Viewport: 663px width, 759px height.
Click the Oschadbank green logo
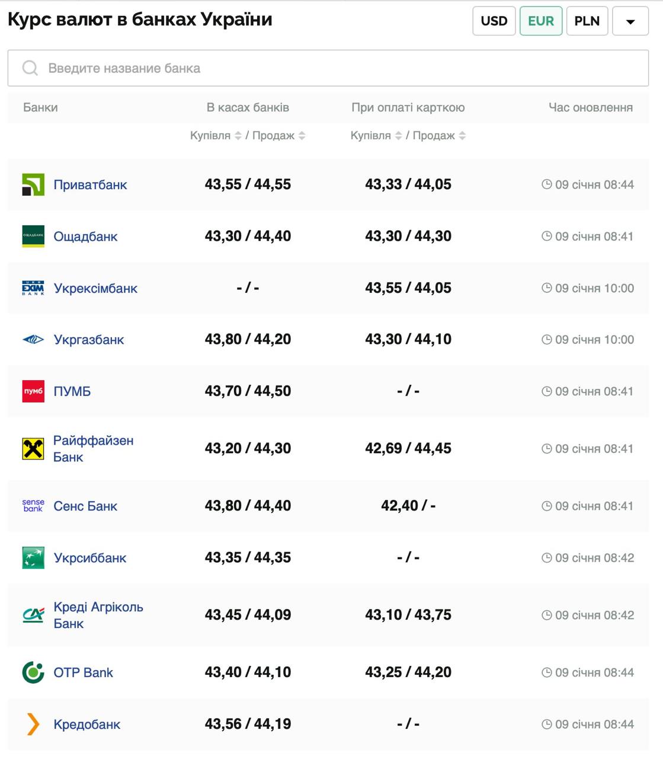click(x=33, y=237)
